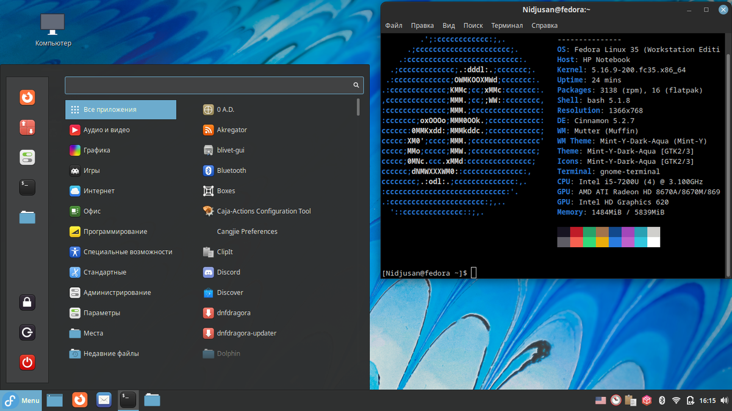This screenshot has height=411, width=732.
Task: Open the terminal Правка menu
Action: pyautogui.click(x=422, y=26)
